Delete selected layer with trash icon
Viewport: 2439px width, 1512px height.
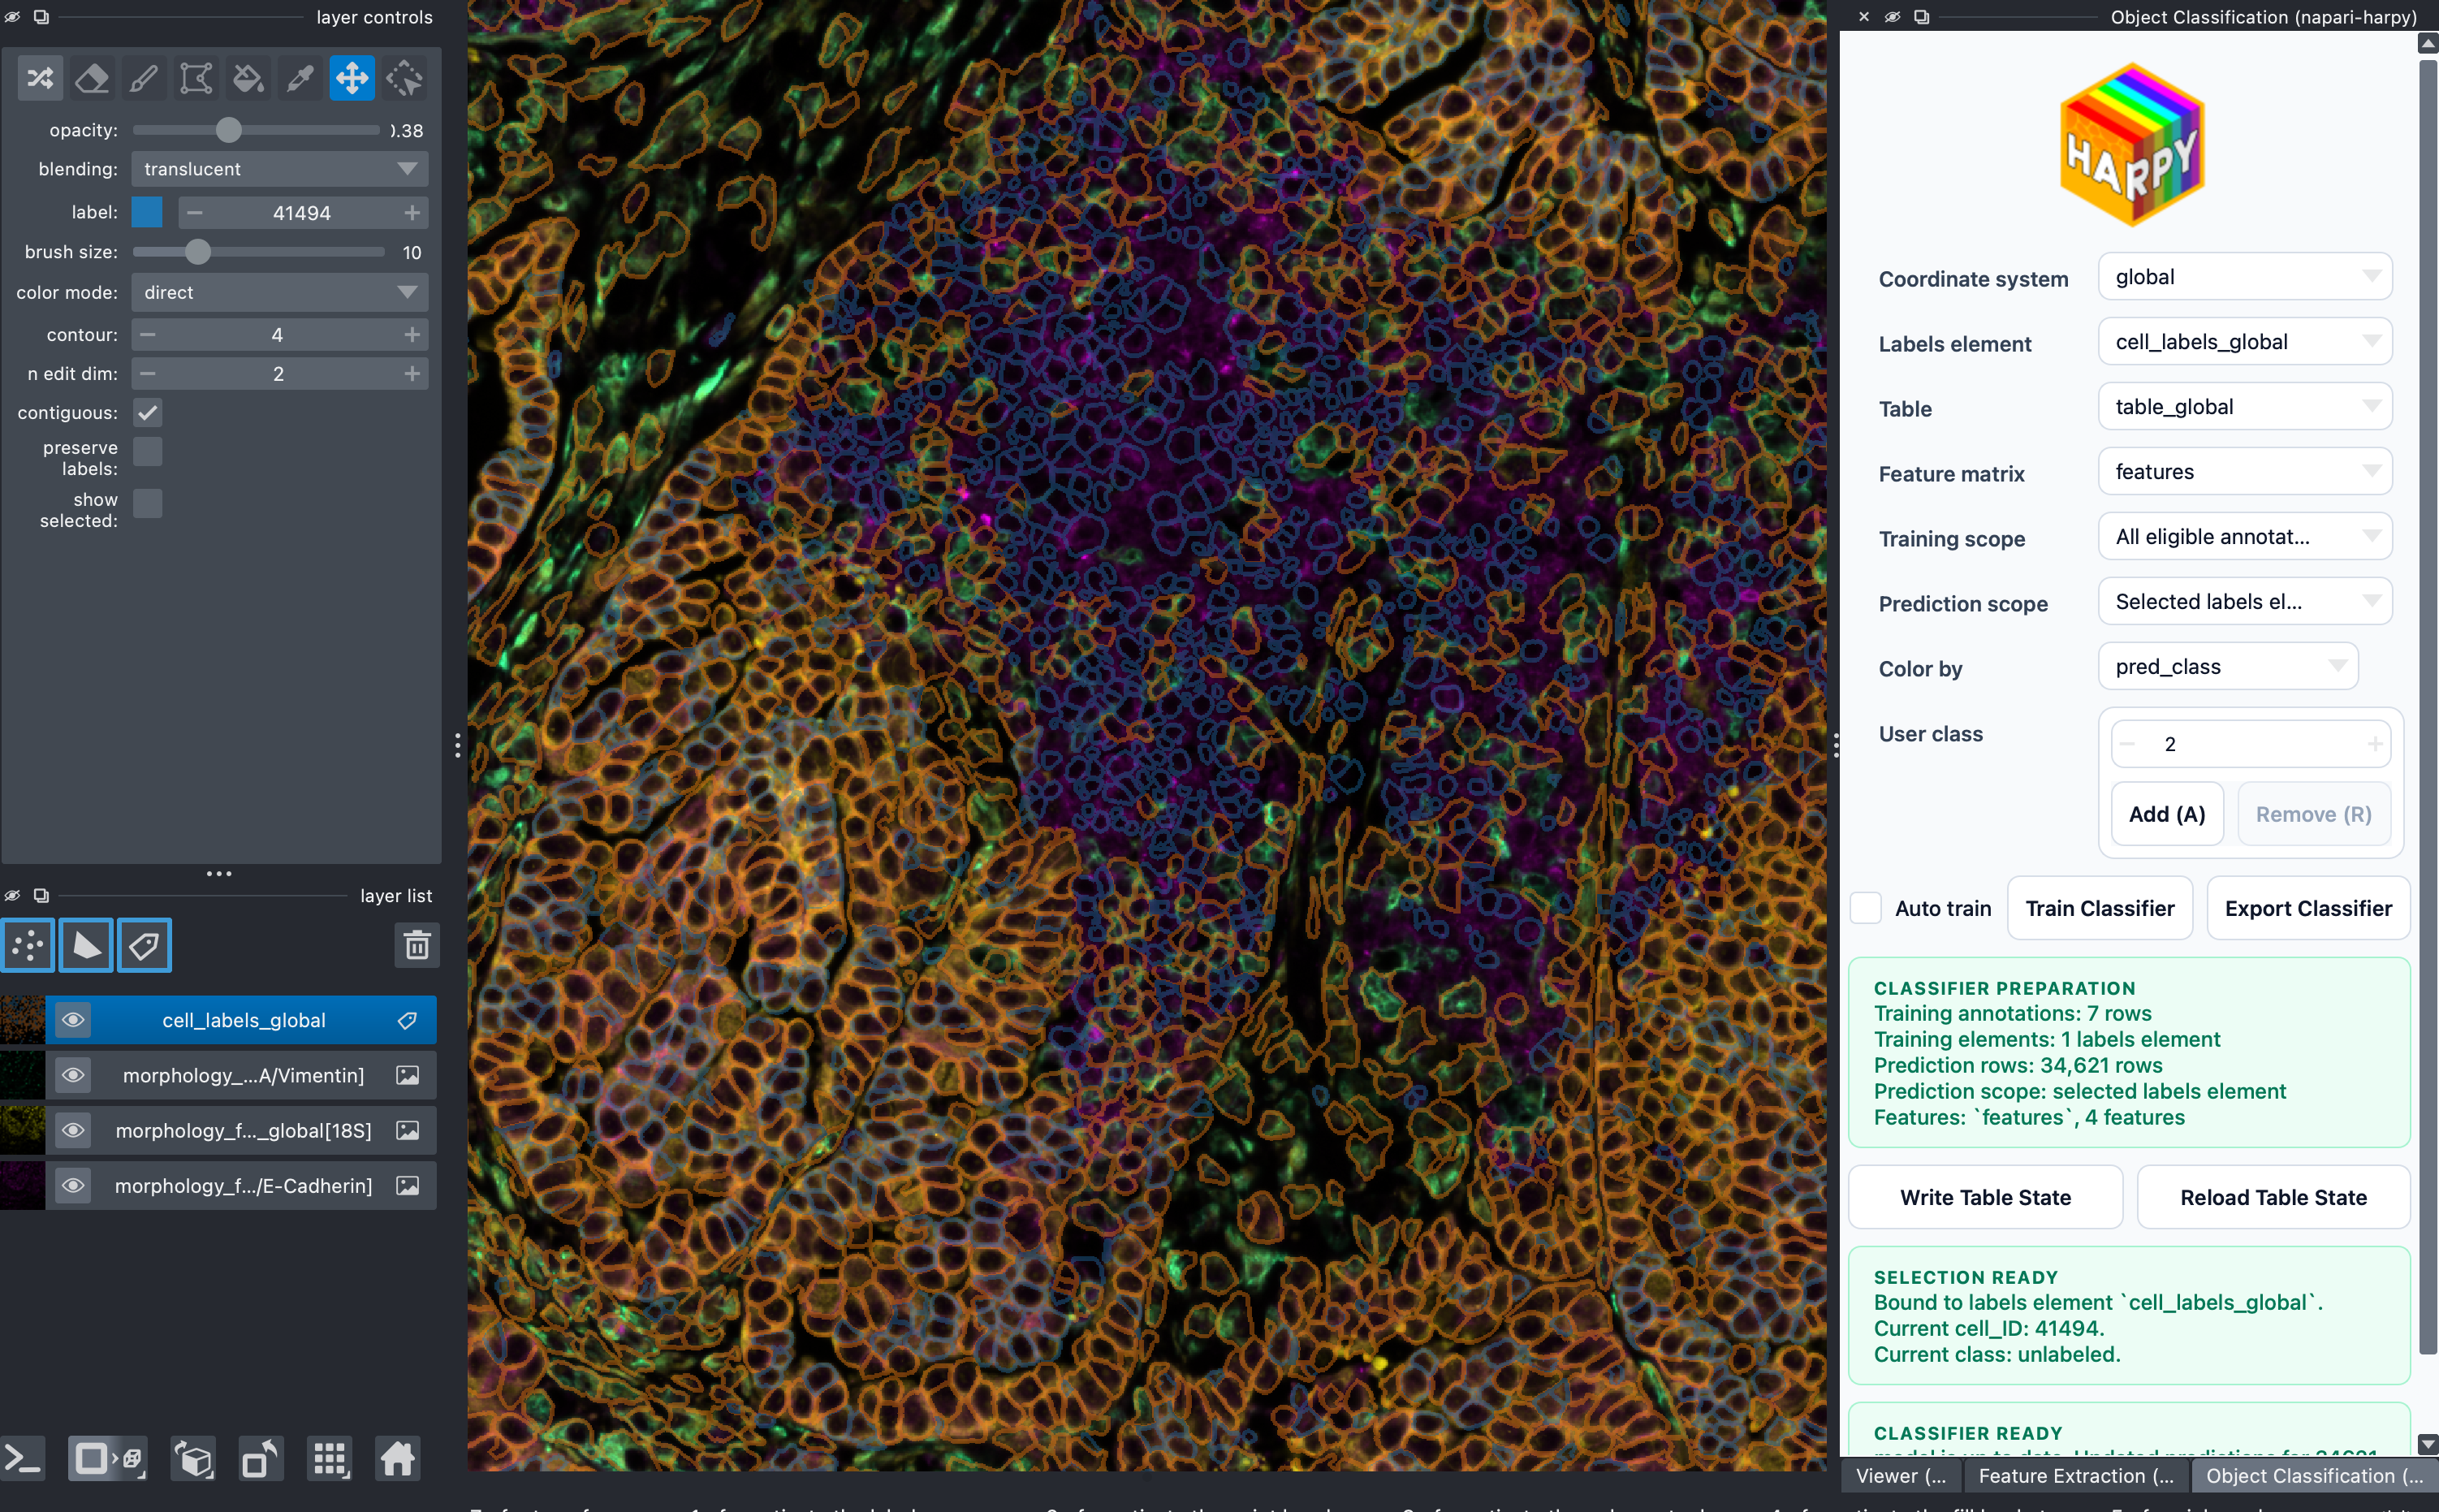click(x=417, y=945)
